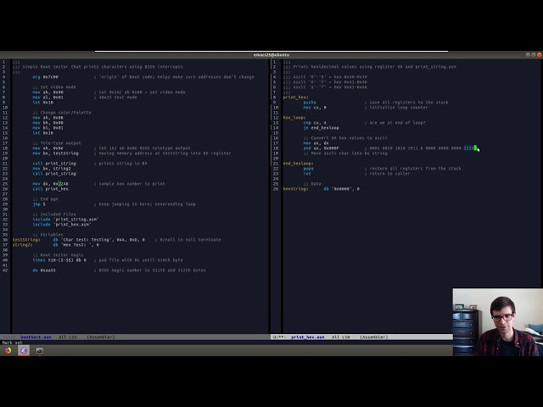Maximize the Emacs window
The width and height of the screenshot is (543, 407).
pyautogui.click(x=534, y=54)
